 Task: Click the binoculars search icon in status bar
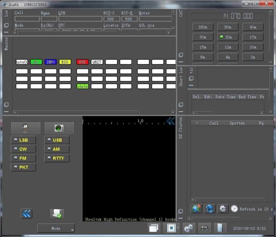pyautogui.click(x=204, y=228)
